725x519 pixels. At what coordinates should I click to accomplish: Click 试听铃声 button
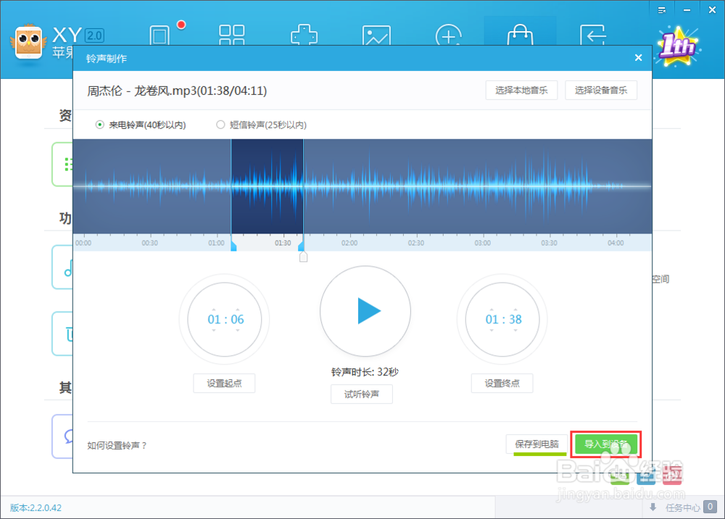click(362, 394)
